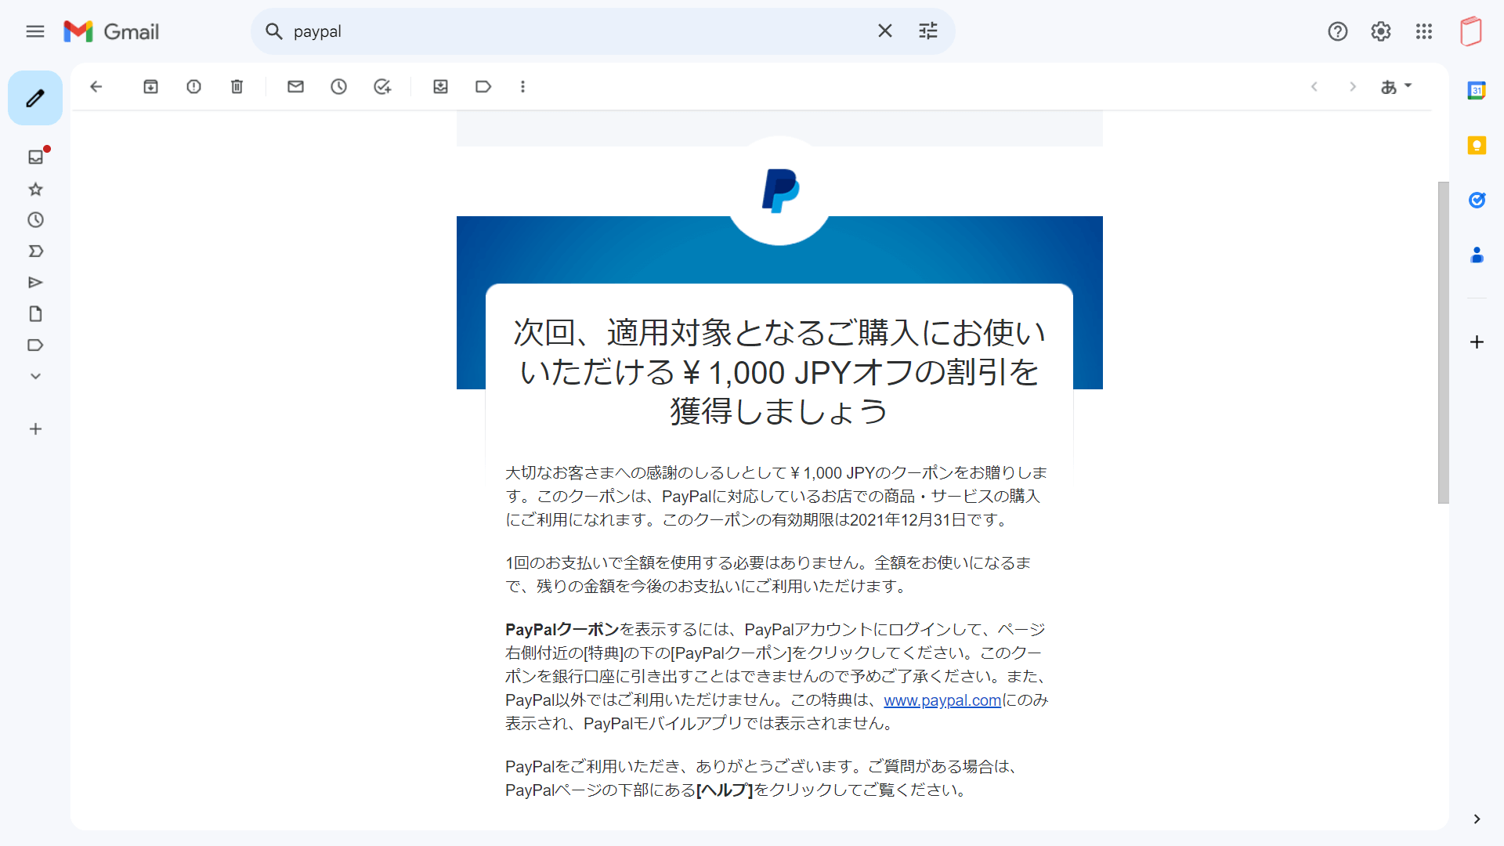Open the Starred mail folder
This screenshot has height=846, width=1504.
[34, 189]
